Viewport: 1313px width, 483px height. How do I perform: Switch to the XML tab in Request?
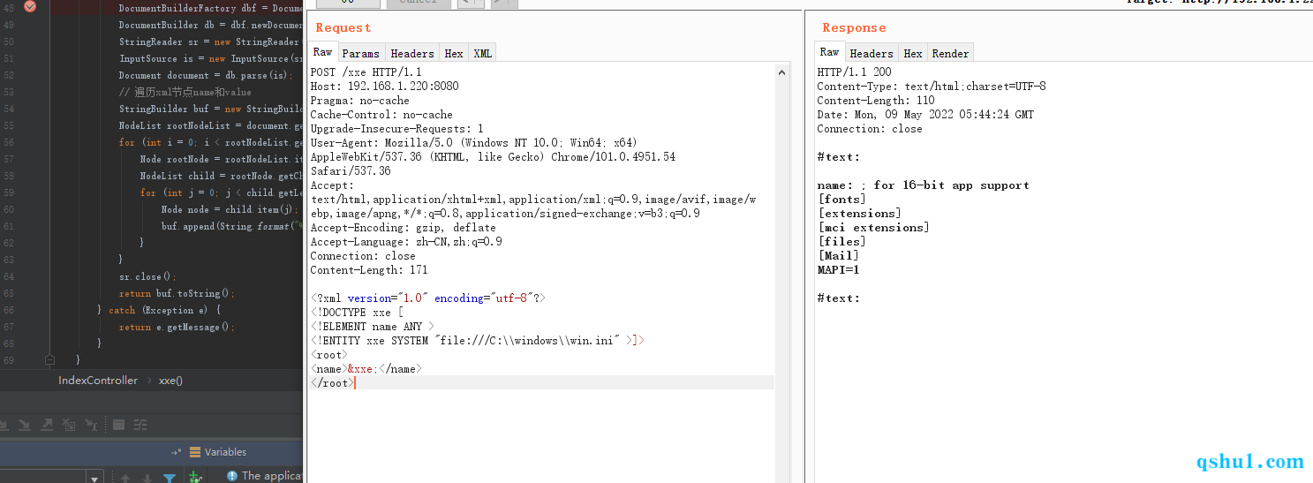coord(483,53)
